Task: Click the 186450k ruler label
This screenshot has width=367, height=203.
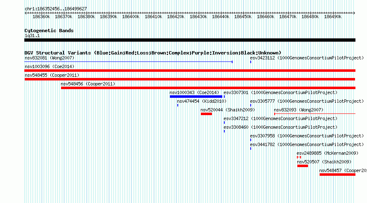Action: pos(243,17)
